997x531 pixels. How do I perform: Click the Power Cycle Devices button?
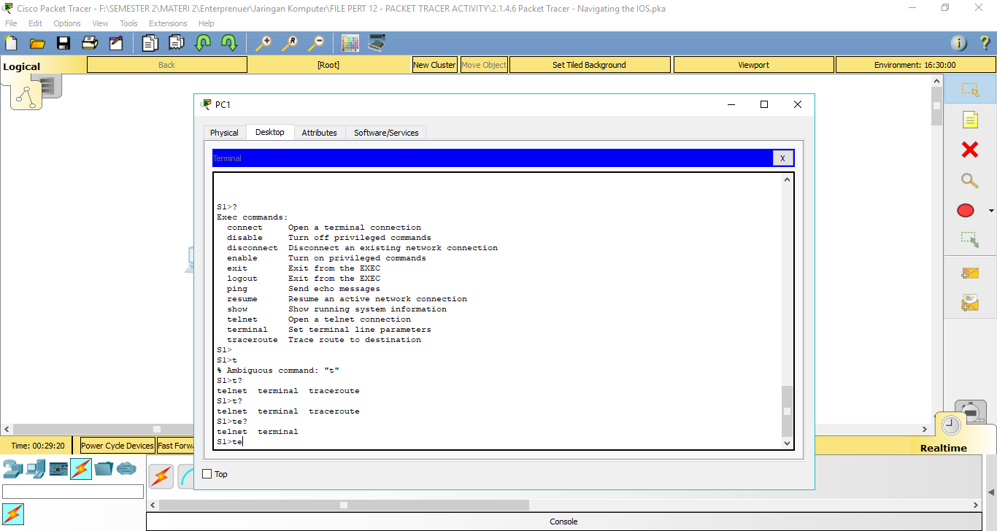coord(118,446)
